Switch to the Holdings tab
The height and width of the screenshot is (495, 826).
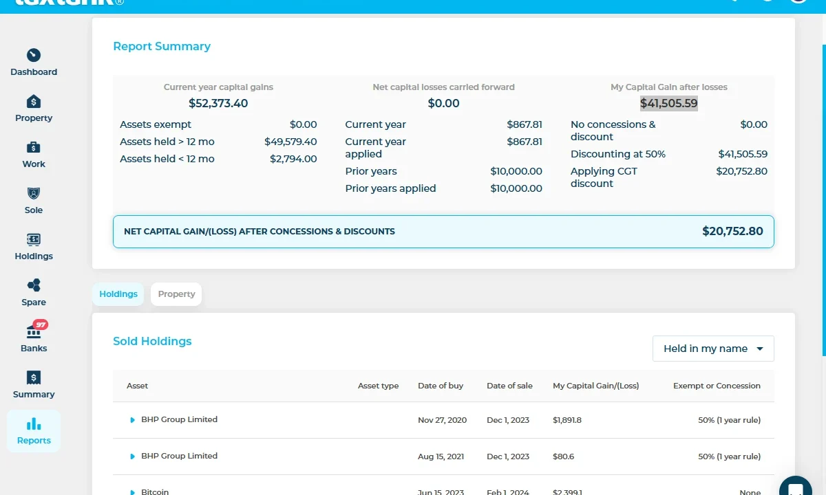tap(118, 294)
